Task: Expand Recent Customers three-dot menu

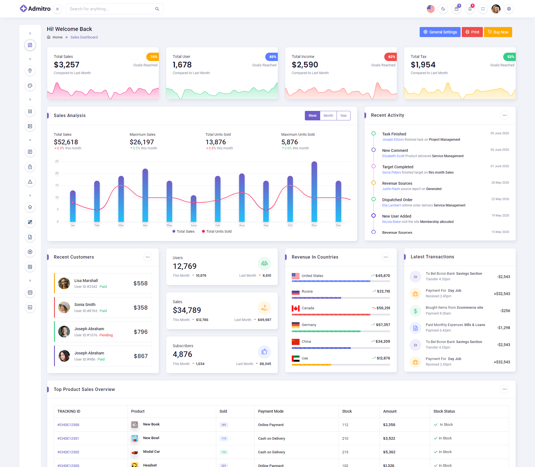Action: pyautogui.click(x=148, y=257)
